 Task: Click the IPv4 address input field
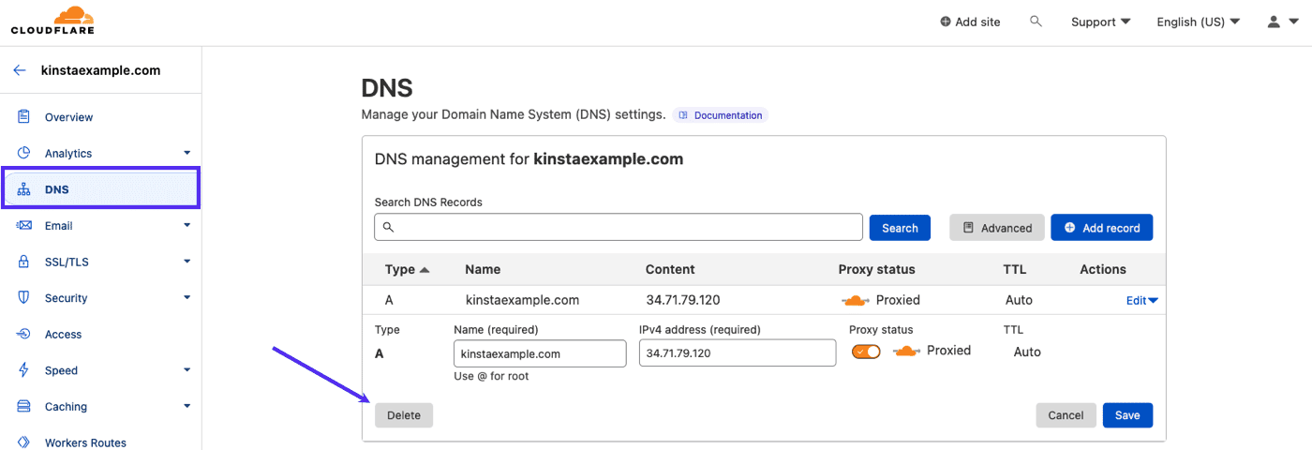[738, 353]
